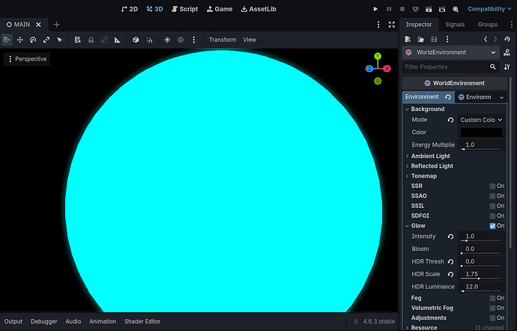517x331 pixels.
Task: Group the selected node children
Action: click(x=104, y=40)
